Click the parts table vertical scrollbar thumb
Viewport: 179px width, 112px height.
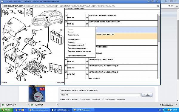point(159,29)
